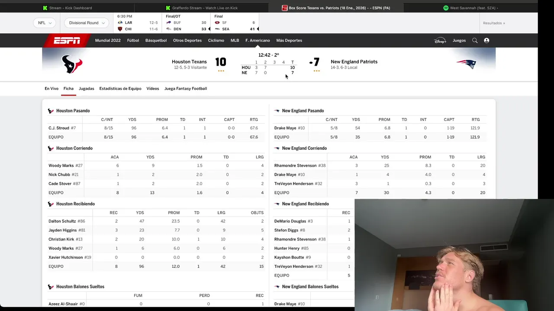Open the Ciclismo menu
This screenshot has width=554, height=311.
[x=216, y=41]
